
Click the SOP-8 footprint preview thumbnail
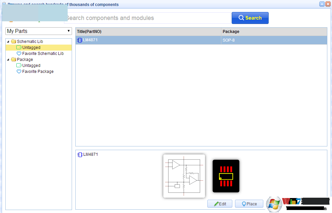click(226, 176)
